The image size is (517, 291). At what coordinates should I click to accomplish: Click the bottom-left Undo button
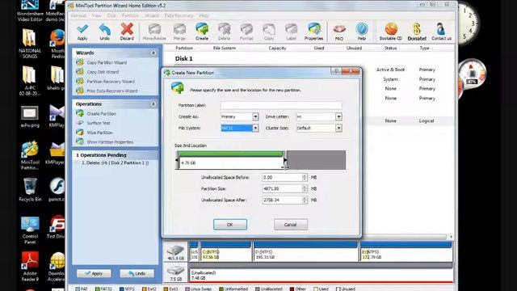[x=137, y=273]
